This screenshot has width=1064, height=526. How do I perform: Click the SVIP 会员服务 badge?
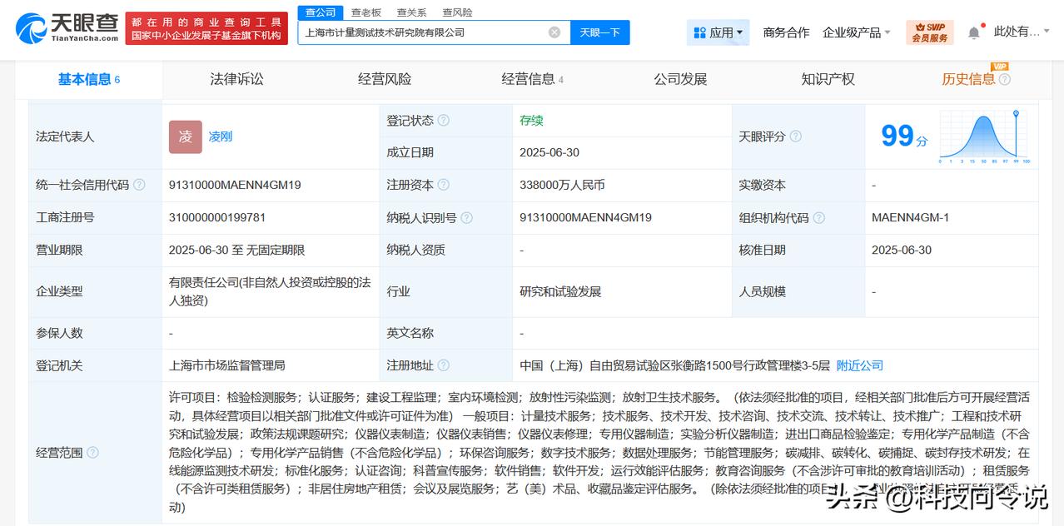[x=930, y=32]
